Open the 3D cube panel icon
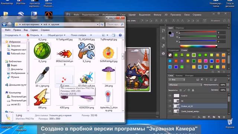Screen dimensions: 238x134 pos(163,53)
